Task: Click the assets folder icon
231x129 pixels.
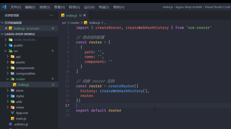Action: pos(13,62)
